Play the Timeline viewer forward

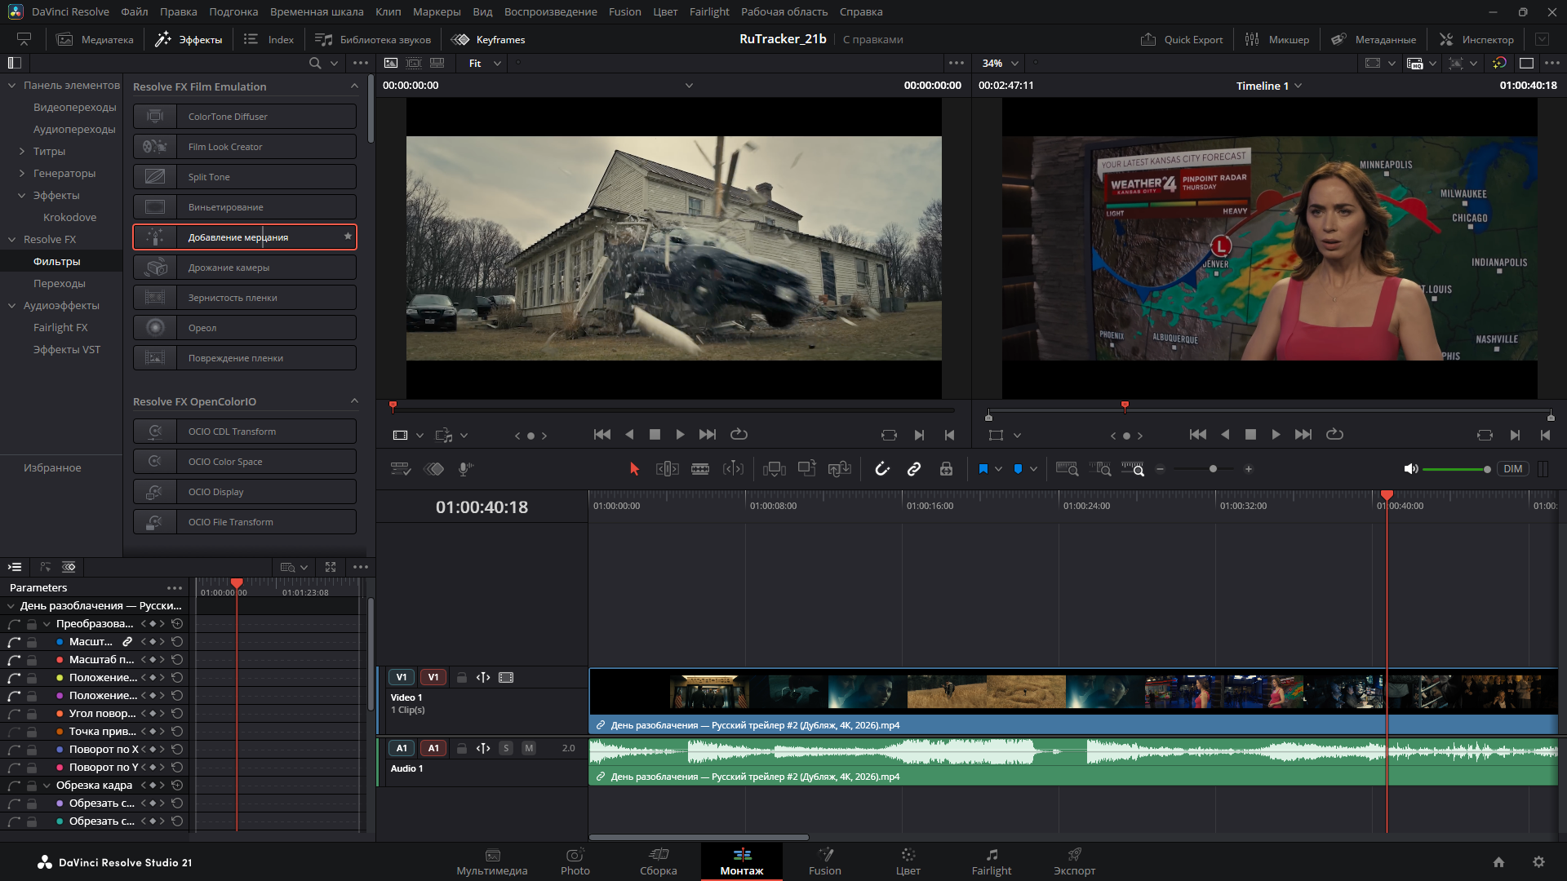[x=1276, y=435]
